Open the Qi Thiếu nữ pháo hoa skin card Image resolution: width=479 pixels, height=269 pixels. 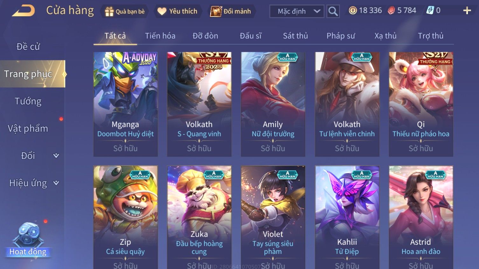coord(421,104)
